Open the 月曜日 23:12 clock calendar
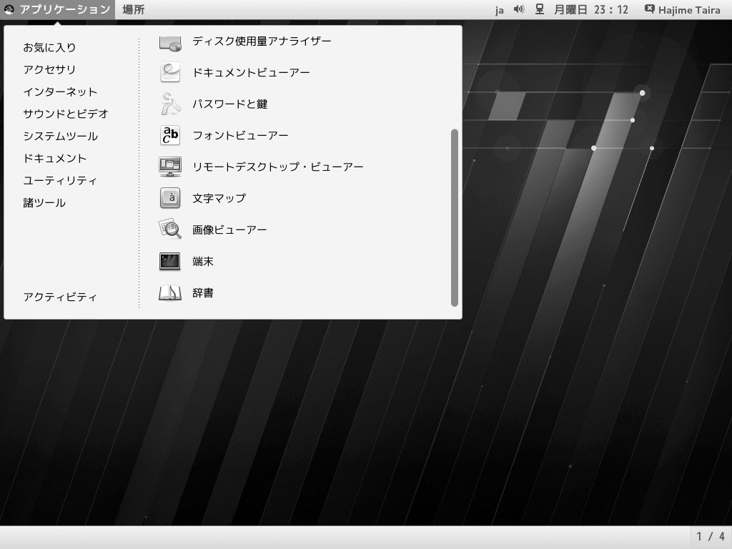This screenshot has width=732, height=549. coord(591,9)
